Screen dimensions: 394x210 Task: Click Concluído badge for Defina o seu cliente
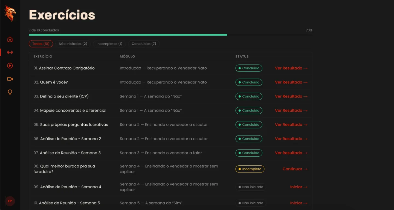[x=249, y=96]
